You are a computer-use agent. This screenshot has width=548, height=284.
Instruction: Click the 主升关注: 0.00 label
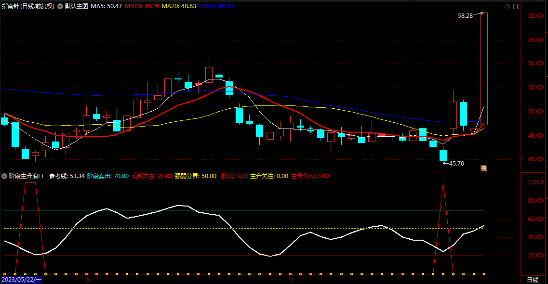click(x=269, y=176)
